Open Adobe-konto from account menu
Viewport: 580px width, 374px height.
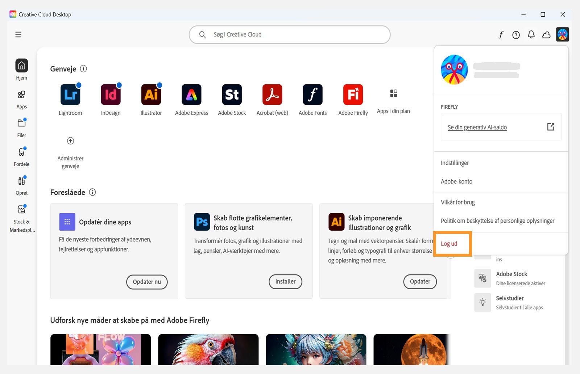pyautogui.click(x=456, y=181)
